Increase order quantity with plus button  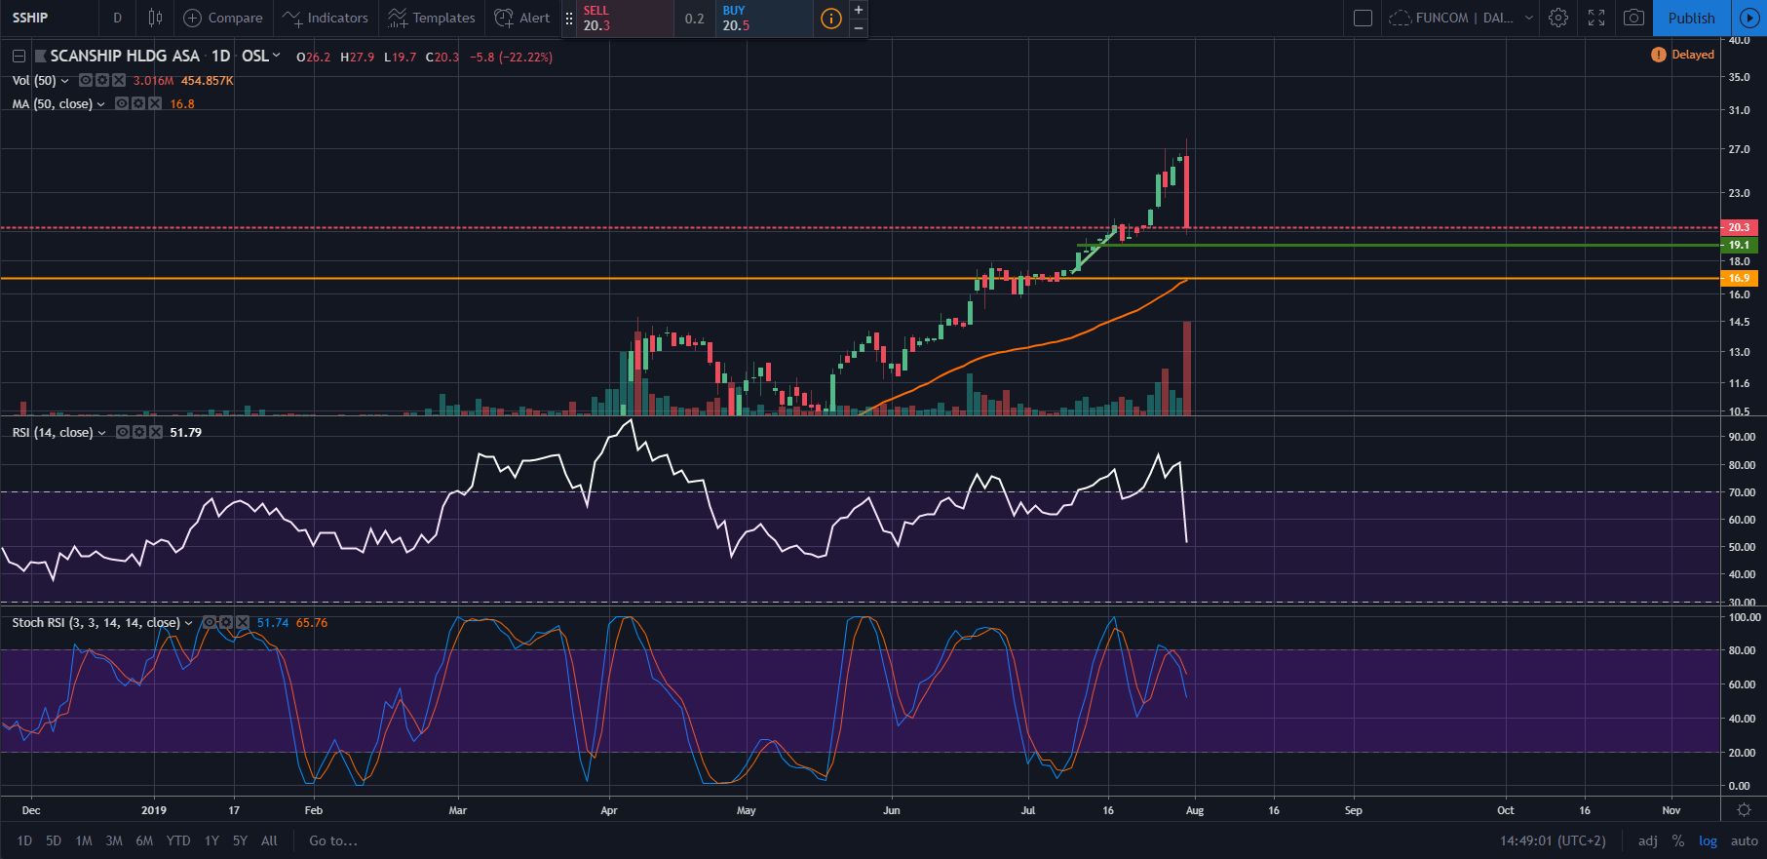pos(858,9)
